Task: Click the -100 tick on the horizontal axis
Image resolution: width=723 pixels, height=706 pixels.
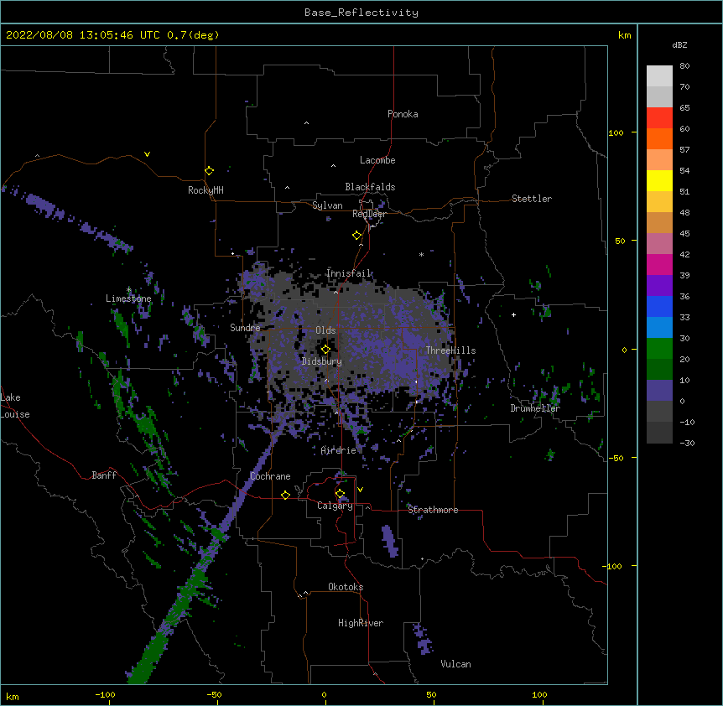Action: coord(105,694)
